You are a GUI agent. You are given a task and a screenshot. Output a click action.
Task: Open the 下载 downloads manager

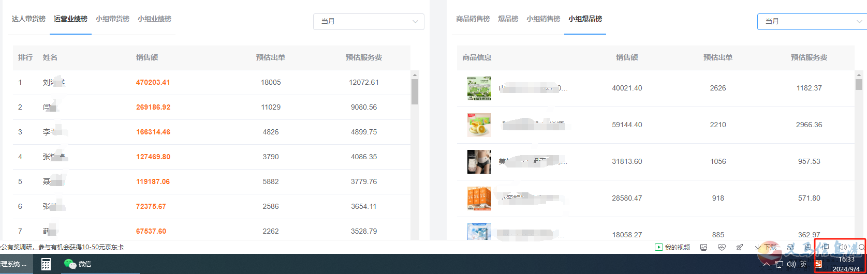(767, 247)
